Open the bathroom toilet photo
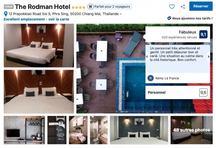Viewport: 216px width, 148px height. pos(99,130)
